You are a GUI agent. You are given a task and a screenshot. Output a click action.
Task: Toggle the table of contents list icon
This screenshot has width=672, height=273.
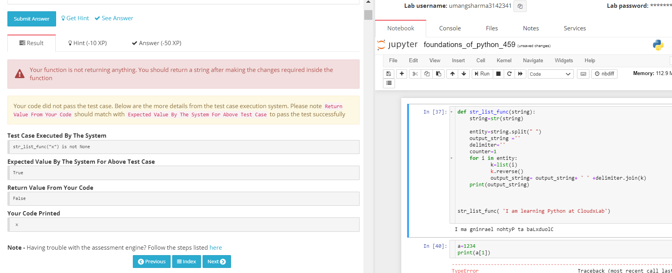pos(389,83)
